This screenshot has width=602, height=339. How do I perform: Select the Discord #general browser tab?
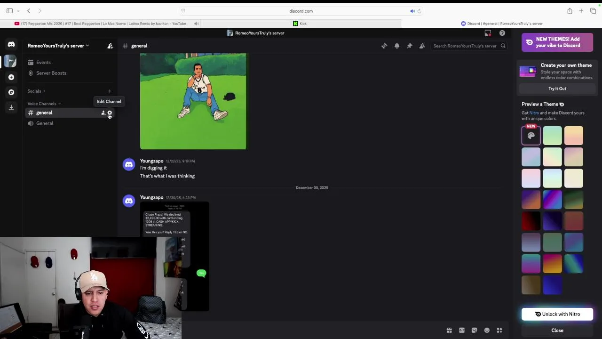(x=501, y=24)
